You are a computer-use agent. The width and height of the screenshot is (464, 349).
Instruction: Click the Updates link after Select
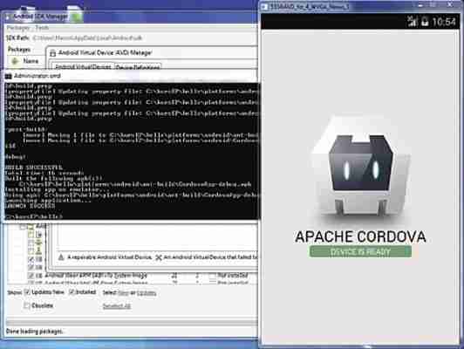(x=147, y=293)
